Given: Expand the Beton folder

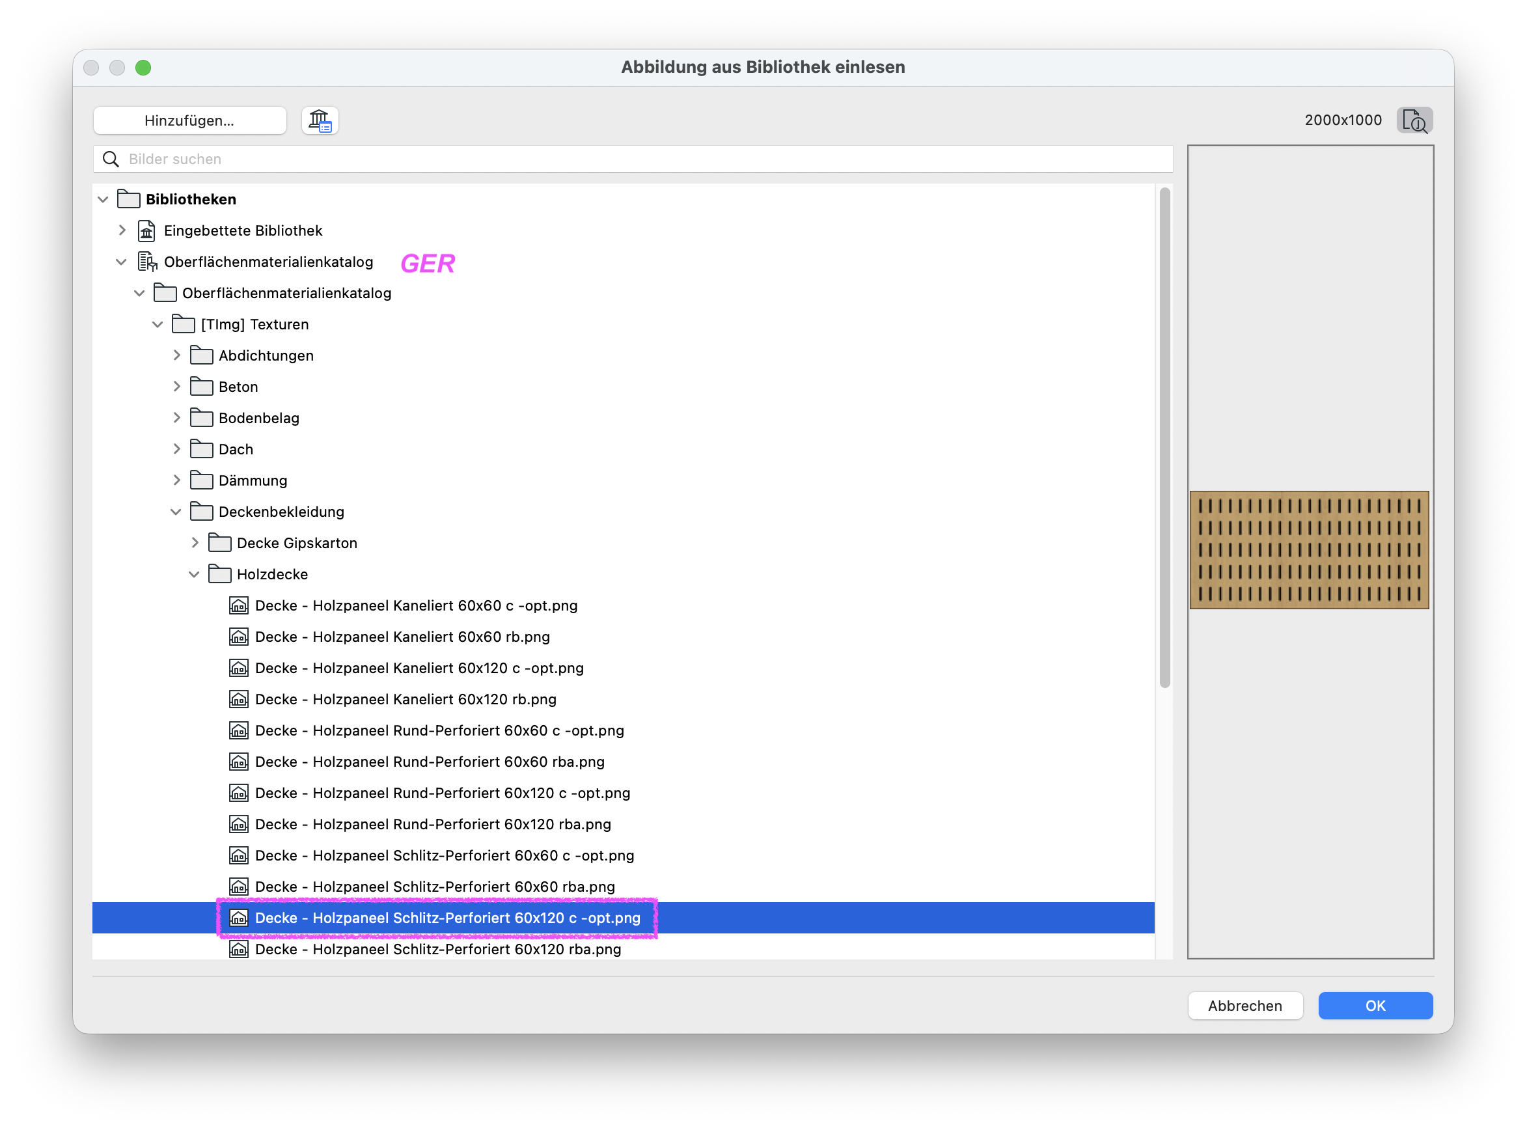Looking at the screenshot, I should click(x=176, y=387).
